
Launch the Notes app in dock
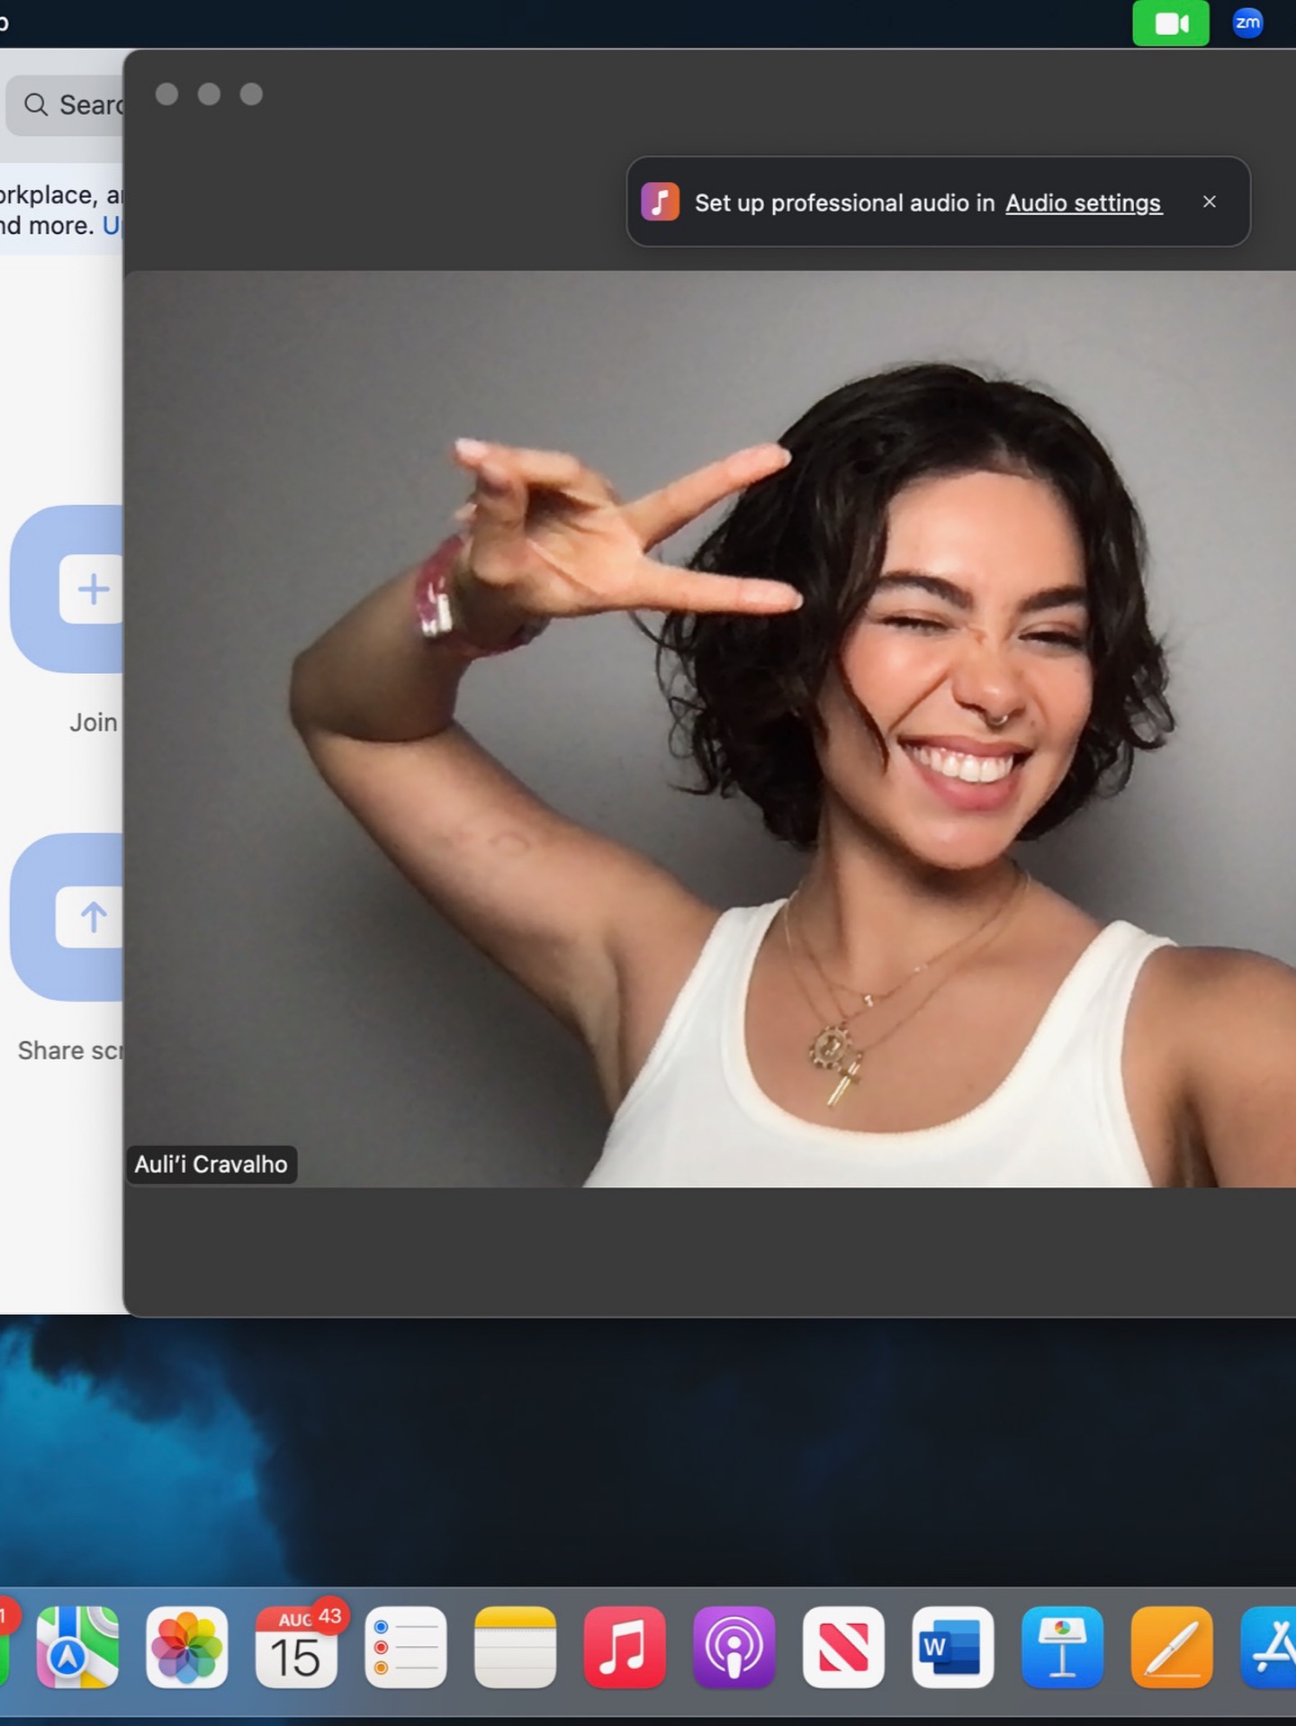(515, 1648)
